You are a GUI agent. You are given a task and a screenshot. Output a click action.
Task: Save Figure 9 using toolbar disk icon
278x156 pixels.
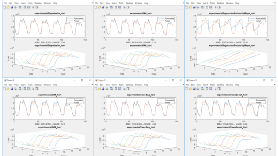point(12,89)
